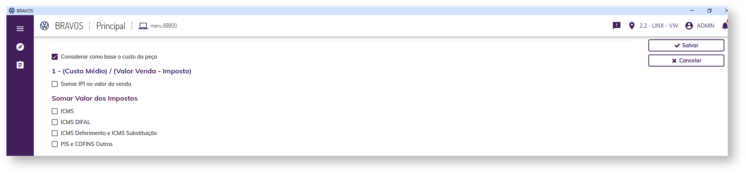
Task: Tick the ICMS DIFAL option
Action: (55, 122)
